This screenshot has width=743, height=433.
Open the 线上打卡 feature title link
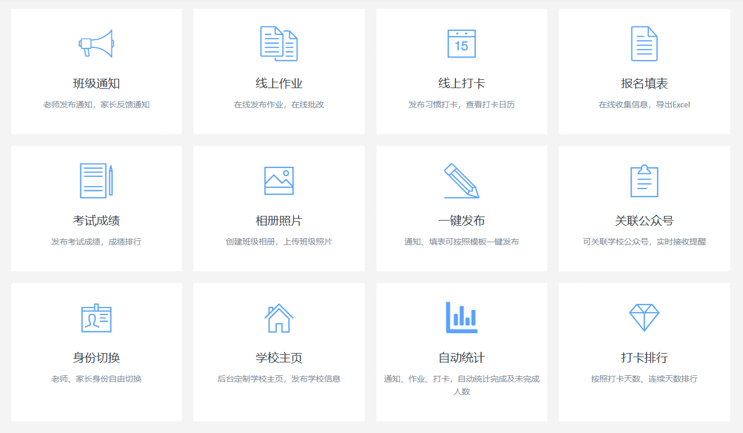[461, 82]
